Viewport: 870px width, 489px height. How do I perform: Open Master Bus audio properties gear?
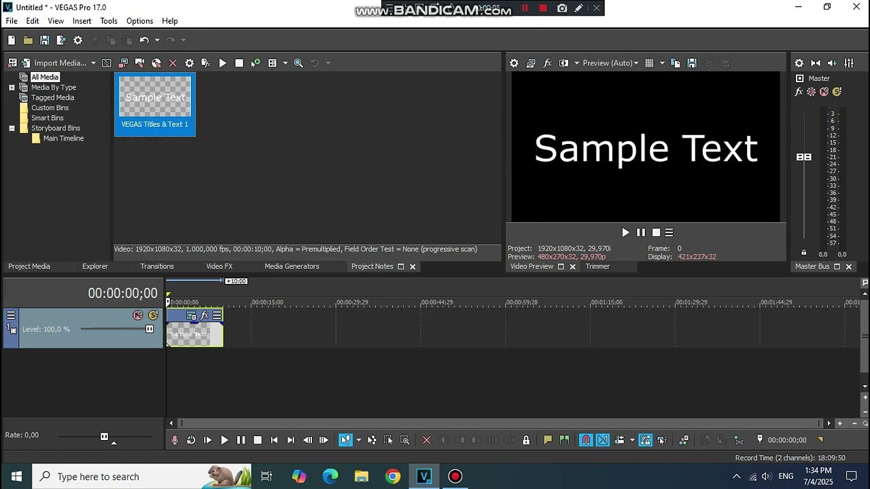tap(799, 63)
